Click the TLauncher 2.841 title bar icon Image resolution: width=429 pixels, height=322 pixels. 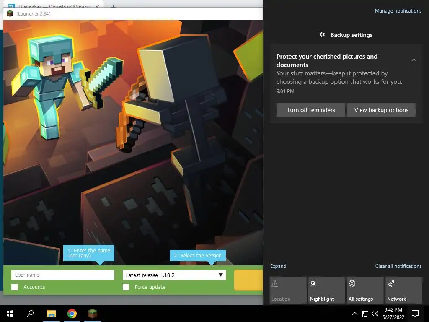[10, 13]
